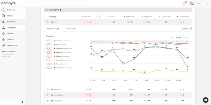The height and width of the screenshot is (105, 211).
Task: Click the Updates circular icon
Action: point(3,16)
